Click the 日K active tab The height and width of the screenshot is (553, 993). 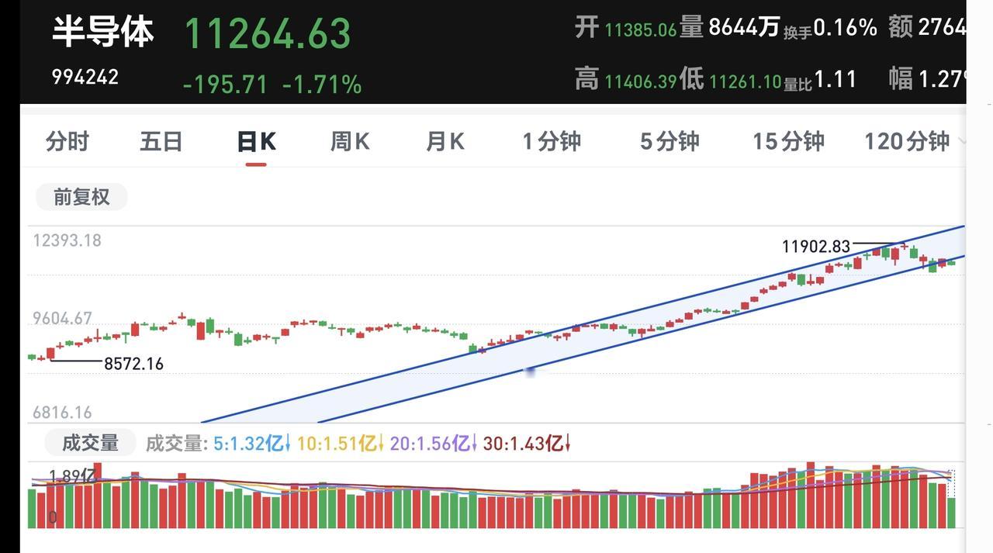click(x=256, y=141)
